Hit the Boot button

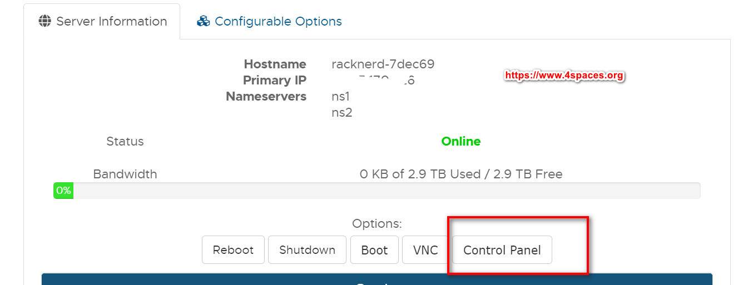pos(374,250)
